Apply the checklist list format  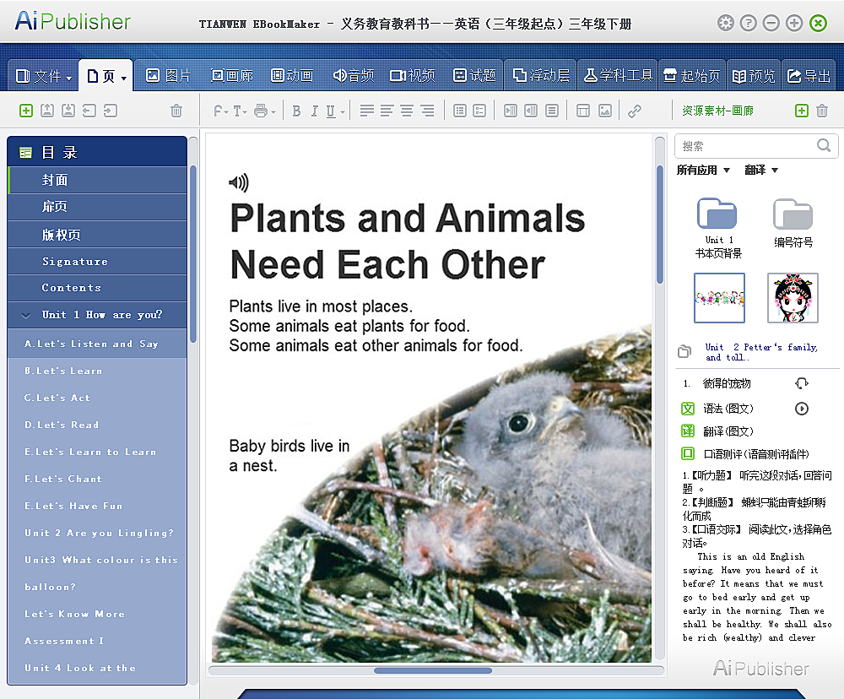click(x=479, y=111)
